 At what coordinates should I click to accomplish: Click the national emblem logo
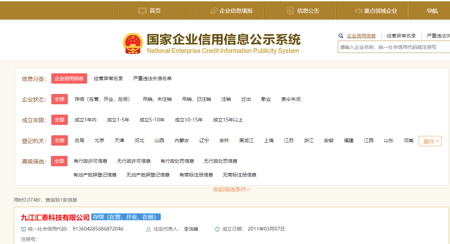[133, 43]
